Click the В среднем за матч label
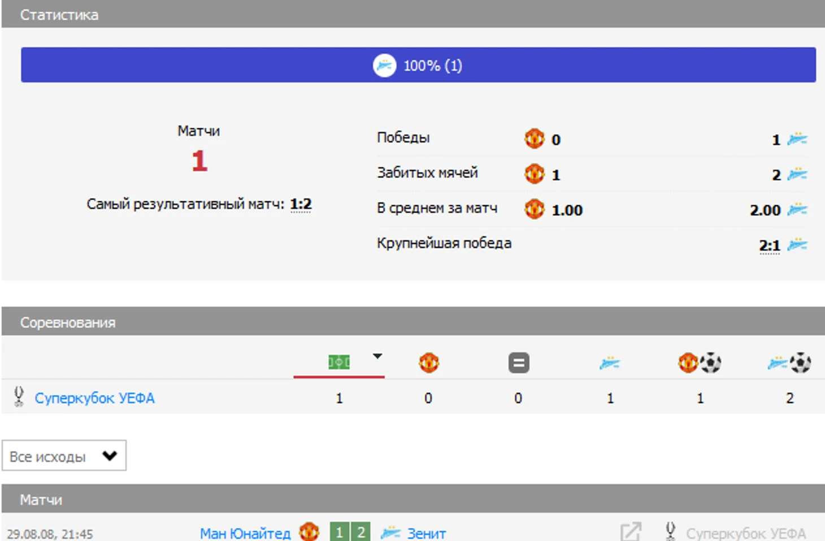 437,208
